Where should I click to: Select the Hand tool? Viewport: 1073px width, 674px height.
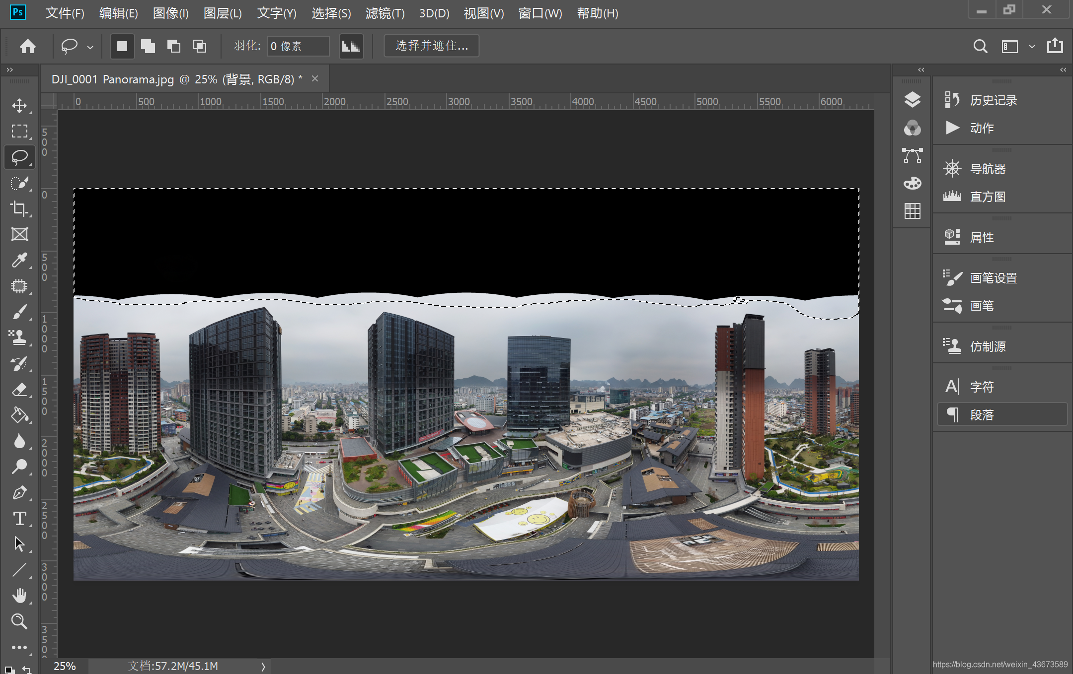(x=19, y=596)
